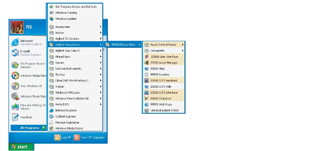This screenshot has height=151, width=314.
Task: Launch E5500 User Interface icon
Action: pyautogui.click(x=146, y=57)
